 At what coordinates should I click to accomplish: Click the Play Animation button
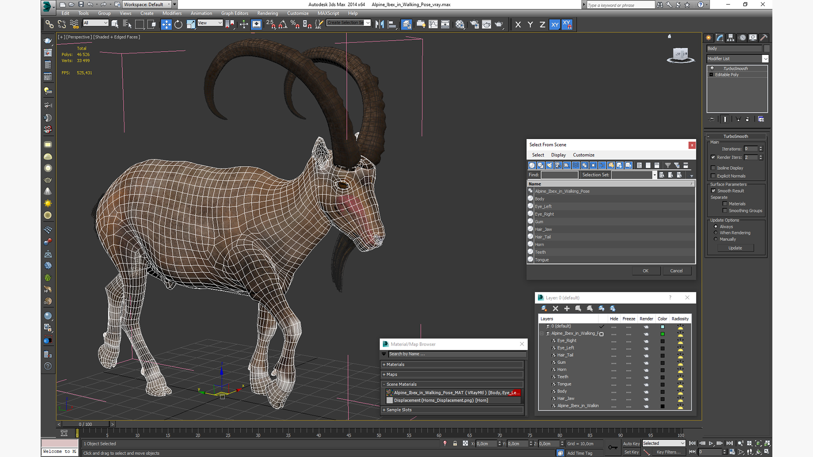tap(711, 443)
